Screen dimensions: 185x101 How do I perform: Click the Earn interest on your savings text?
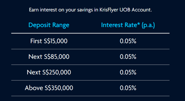coord(61,10)
